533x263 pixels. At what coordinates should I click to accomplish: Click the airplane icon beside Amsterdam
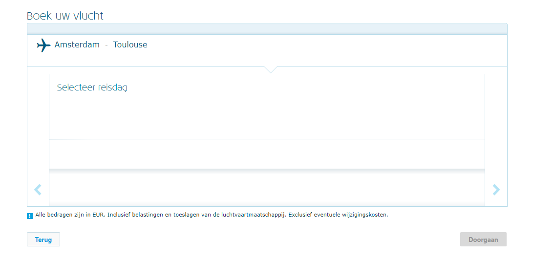(x=43, y=45)
